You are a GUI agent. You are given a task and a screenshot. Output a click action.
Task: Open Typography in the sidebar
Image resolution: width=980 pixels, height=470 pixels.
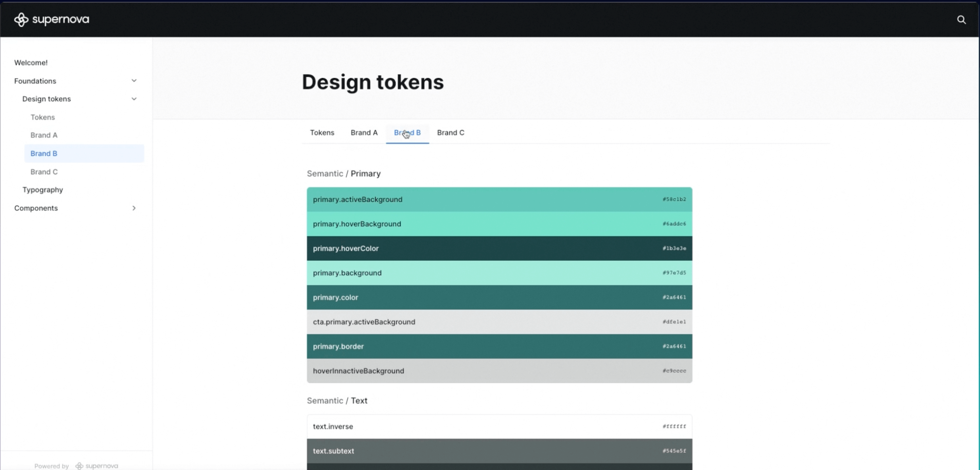click(42, 190)
